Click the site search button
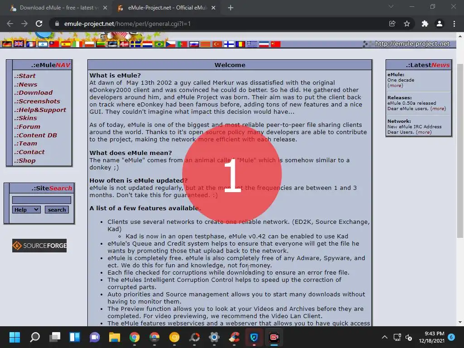464x348 pixels. tap(57, 209)
